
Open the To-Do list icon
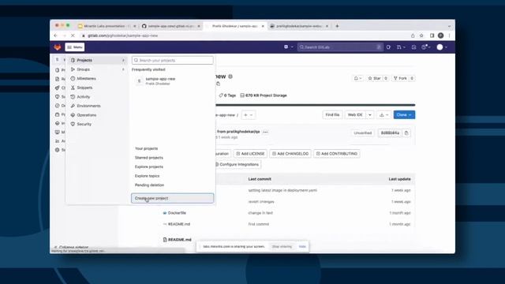[413, 47]
